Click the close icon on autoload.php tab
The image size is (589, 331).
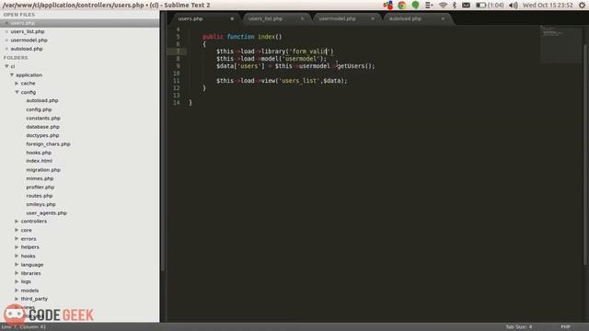click(x=443, y=18)
